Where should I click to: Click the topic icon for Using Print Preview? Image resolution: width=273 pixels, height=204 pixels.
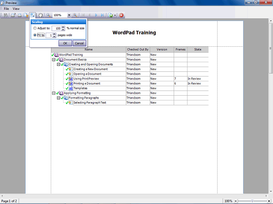(70, 79)
